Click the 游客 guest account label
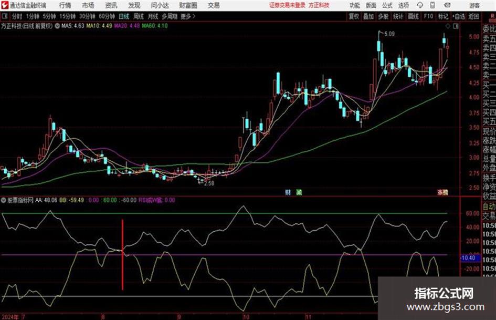This screenshot has height=320, width=496. 474,5
